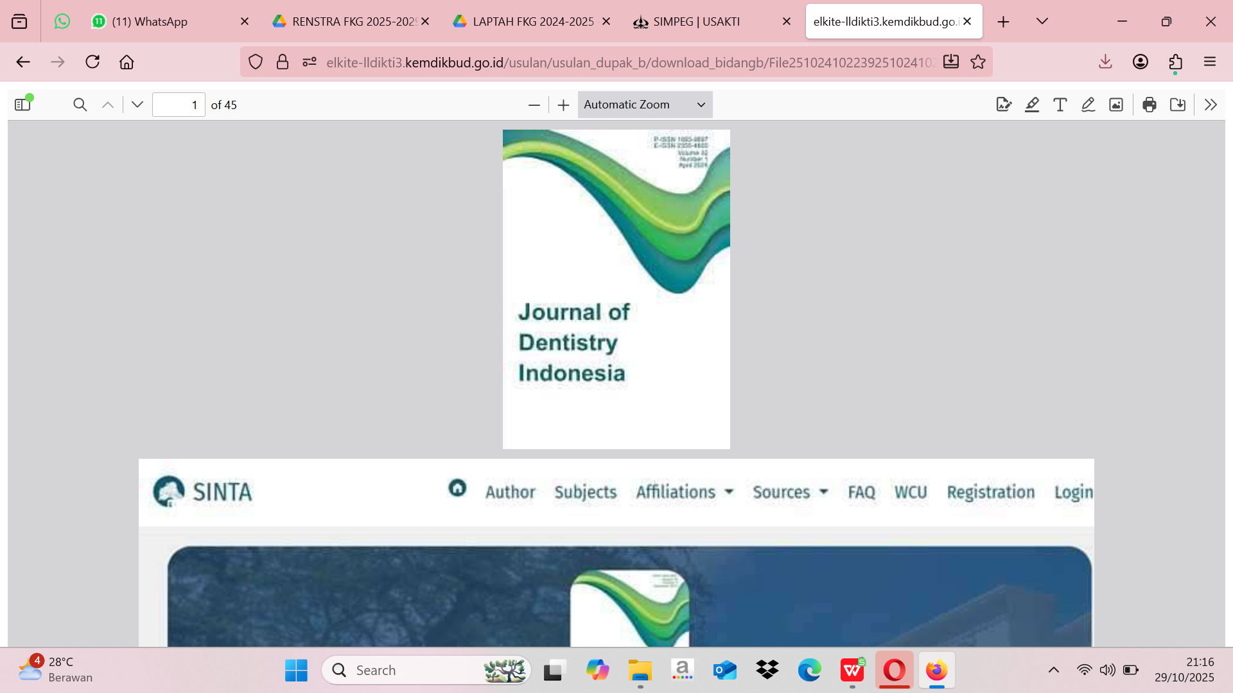Click the PDF zoom out button
1233x693 pixels.
[x=534, y=105]
